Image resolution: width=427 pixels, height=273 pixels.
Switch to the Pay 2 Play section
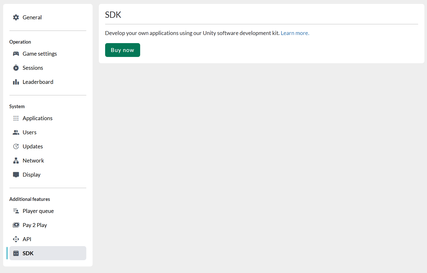click(35, 225)
